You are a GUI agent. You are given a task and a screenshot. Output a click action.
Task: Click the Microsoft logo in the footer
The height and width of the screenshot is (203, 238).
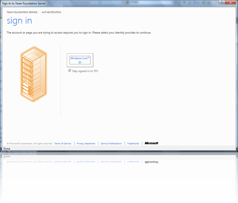coord(151,143)
